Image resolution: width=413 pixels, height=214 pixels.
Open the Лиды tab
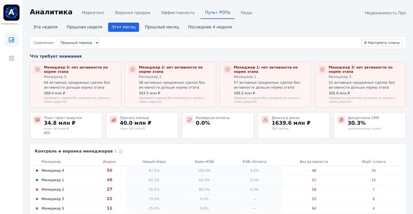(x=246, y=13)
